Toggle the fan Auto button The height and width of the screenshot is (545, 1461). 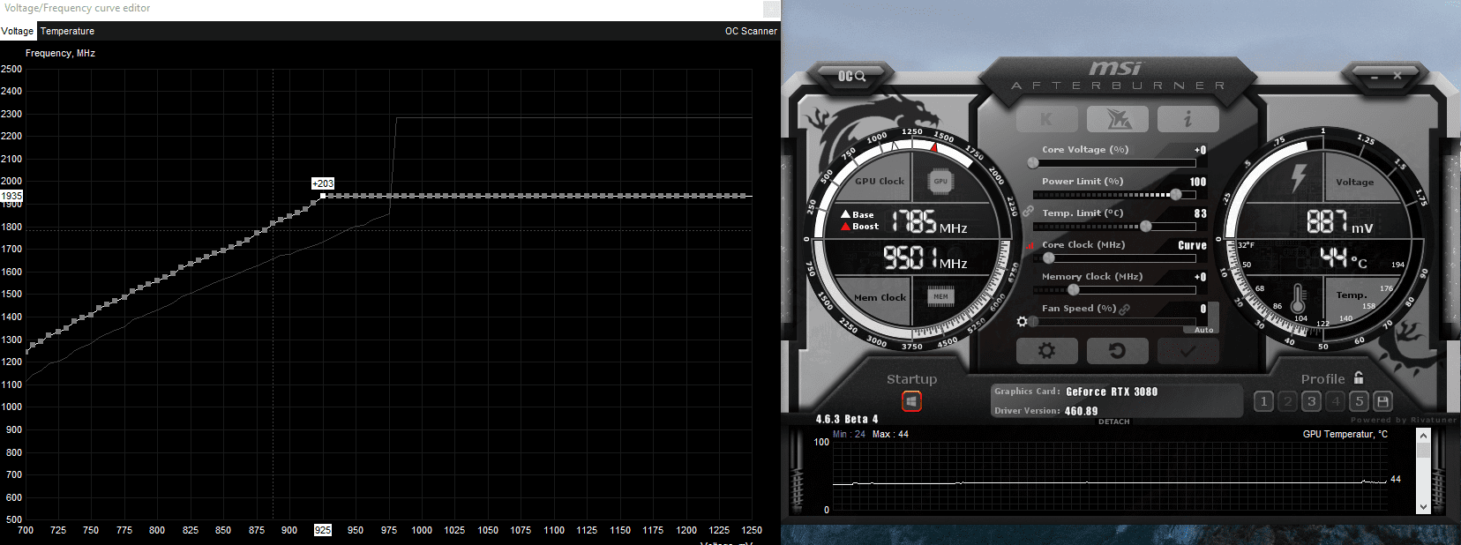1204,330
